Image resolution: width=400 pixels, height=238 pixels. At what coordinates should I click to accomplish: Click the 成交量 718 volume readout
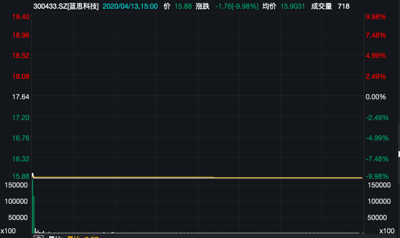click(x=330, y=6)
